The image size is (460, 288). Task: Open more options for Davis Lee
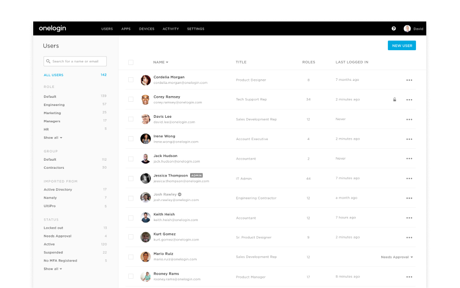pyautogui.click(x=409, y=120)
